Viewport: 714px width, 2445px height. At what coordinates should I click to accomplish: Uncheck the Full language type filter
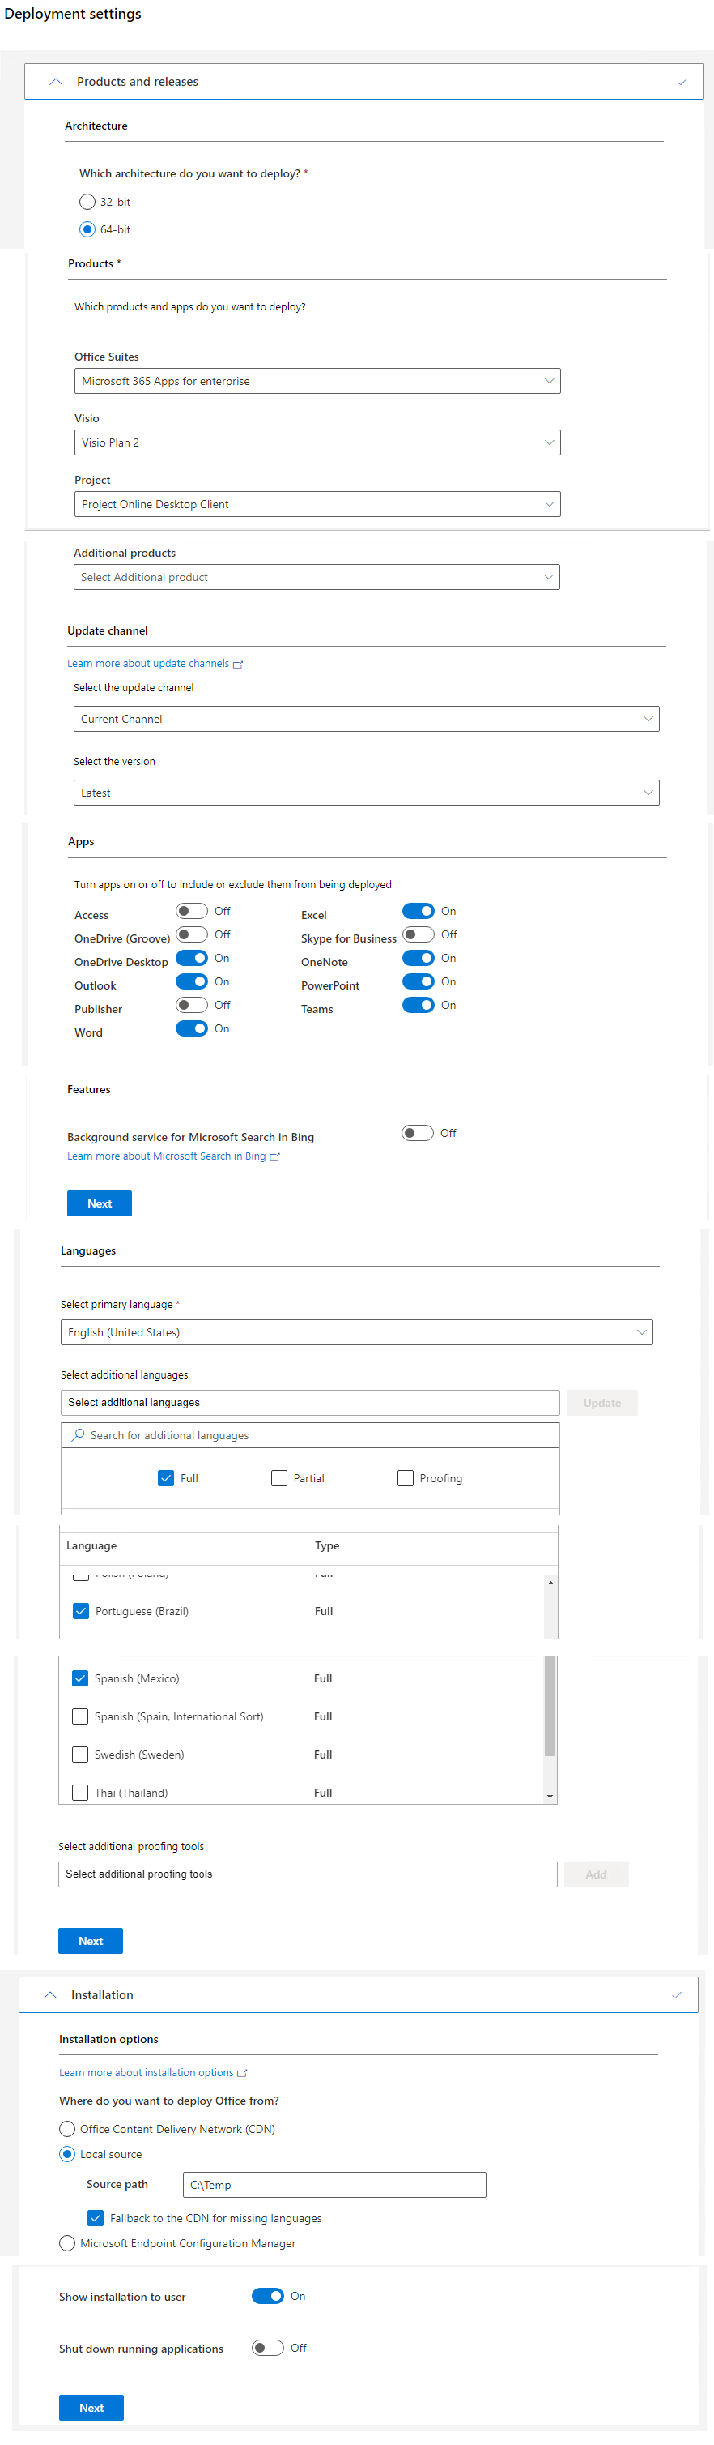tap(166, 1478)
